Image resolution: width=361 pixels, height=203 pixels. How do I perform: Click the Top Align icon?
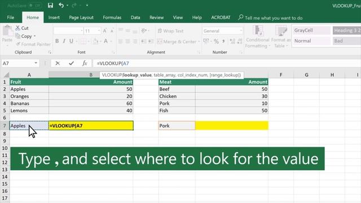[x=120, y=30]
